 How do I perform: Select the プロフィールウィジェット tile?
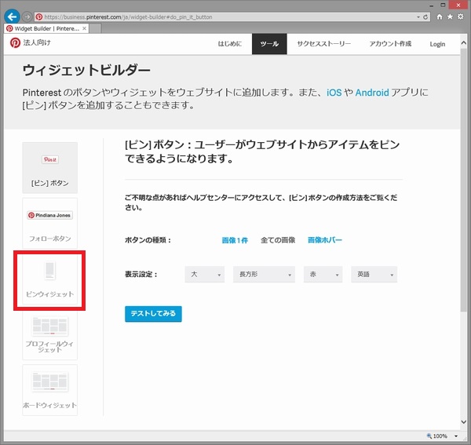pos(50,336)
